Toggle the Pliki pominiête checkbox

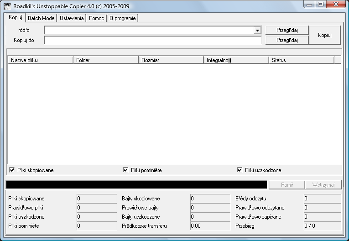[125, 170]
